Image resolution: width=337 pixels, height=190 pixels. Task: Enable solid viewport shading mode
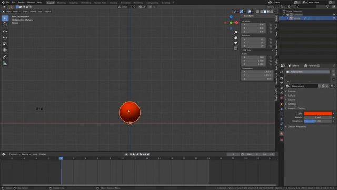(x=265, y=12)
